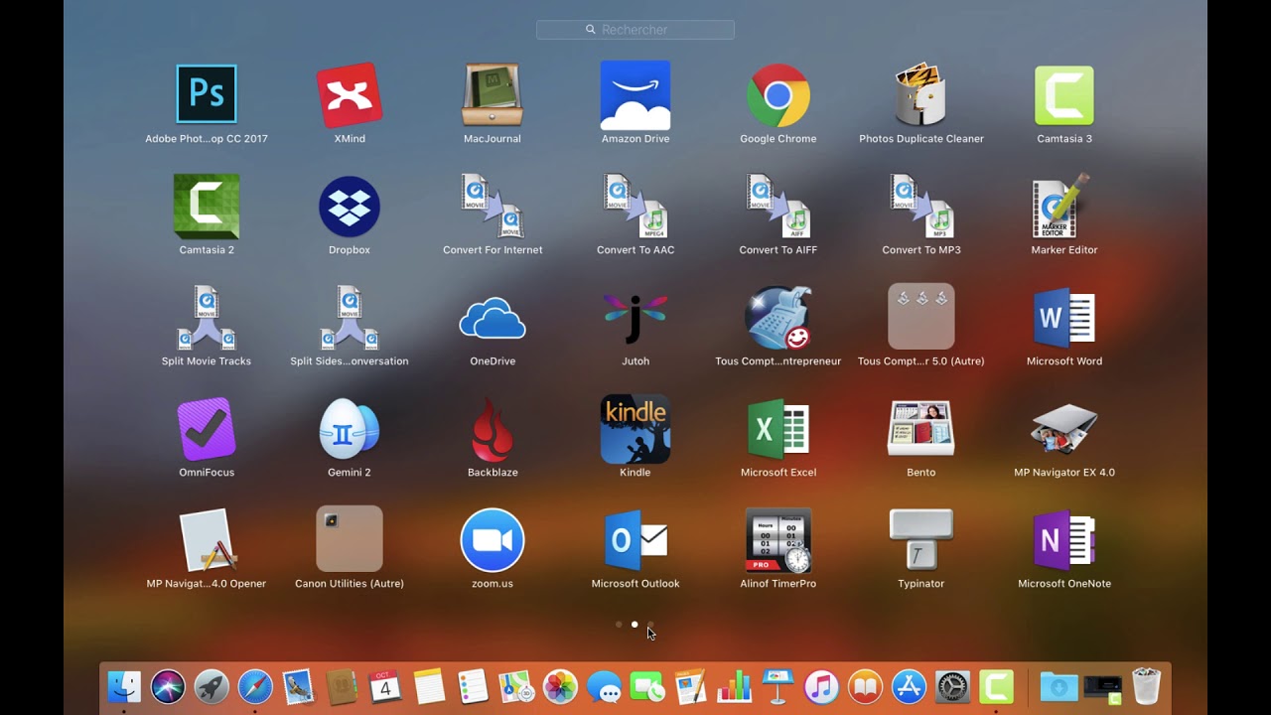Open Notes from the Dock
The height and width of the screenshot is (715, 1271).
429,686
